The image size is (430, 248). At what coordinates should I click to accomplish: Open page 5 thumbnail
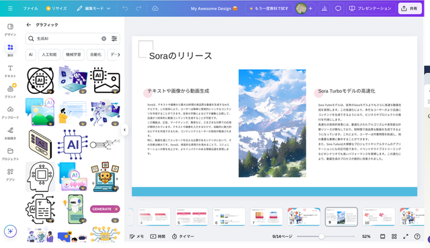pos(191,216)
